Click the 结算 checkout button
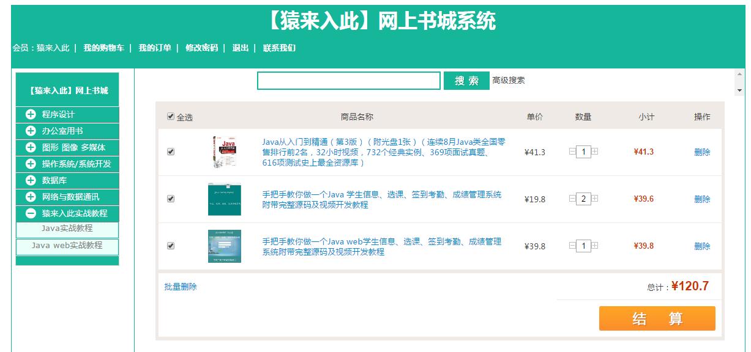Screen dimensions: 751x352 [x=658, y=318]
